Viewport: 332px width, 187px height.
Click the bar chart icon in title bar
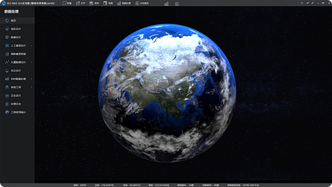pos(167,4)
